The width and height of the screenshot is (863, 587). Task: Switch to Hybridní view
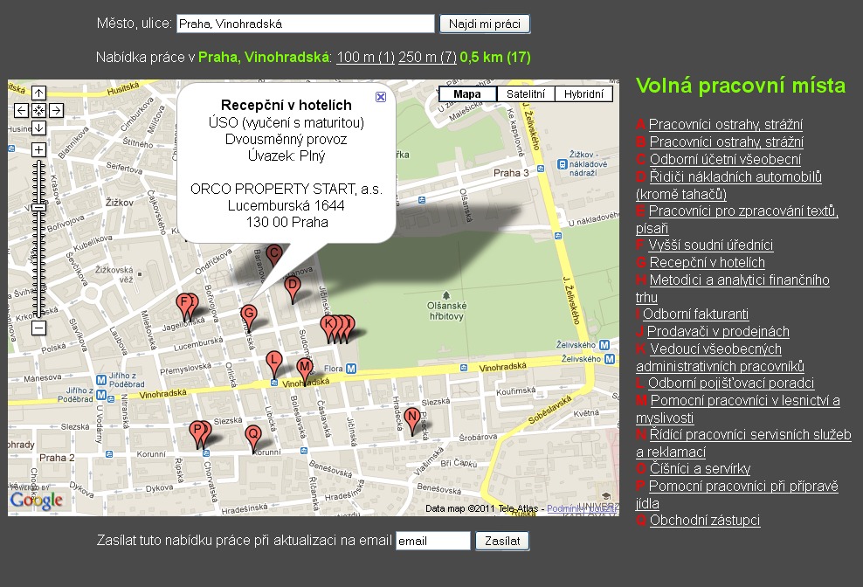(x=583, y=94)
